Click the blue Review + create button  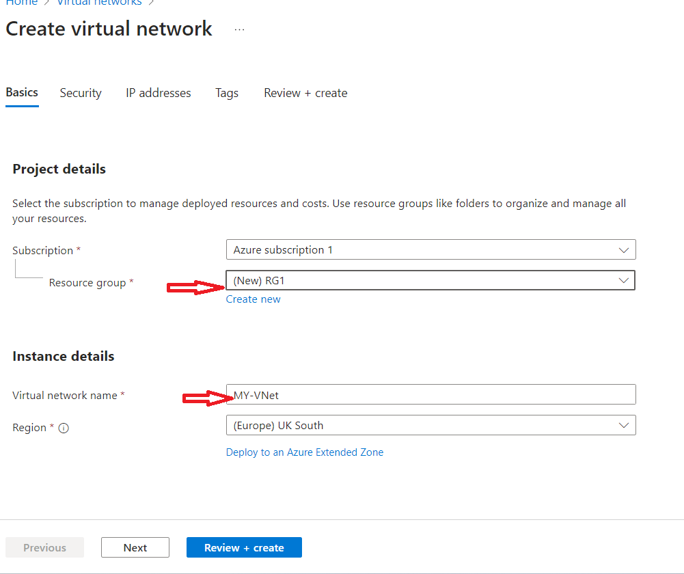click(x=244, y=547)
